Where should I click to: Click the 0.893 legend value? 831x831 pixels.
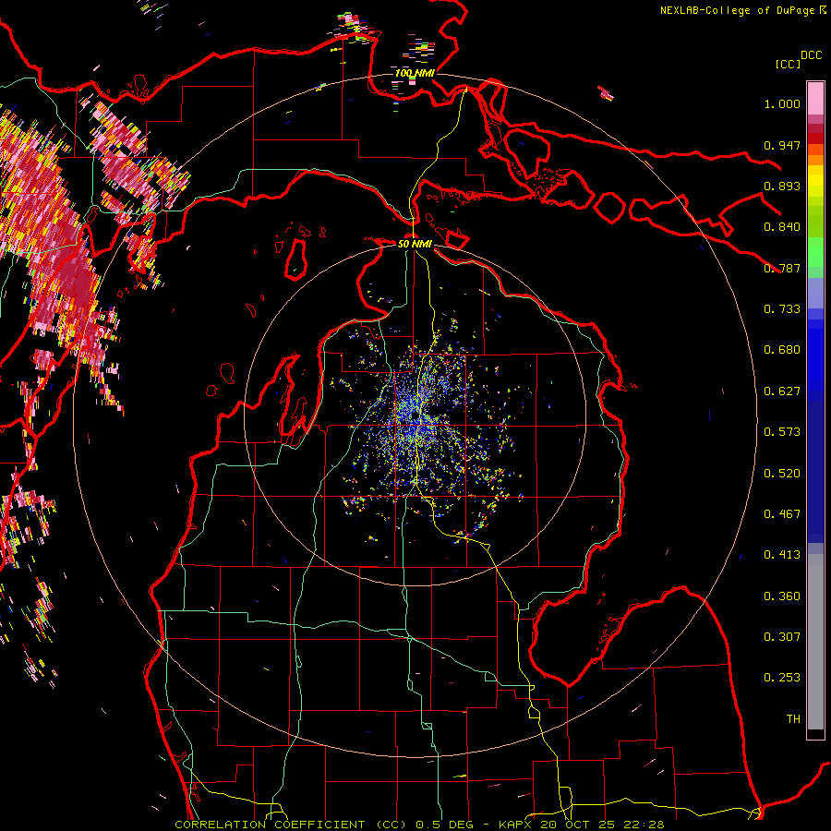tap(782, 186)
